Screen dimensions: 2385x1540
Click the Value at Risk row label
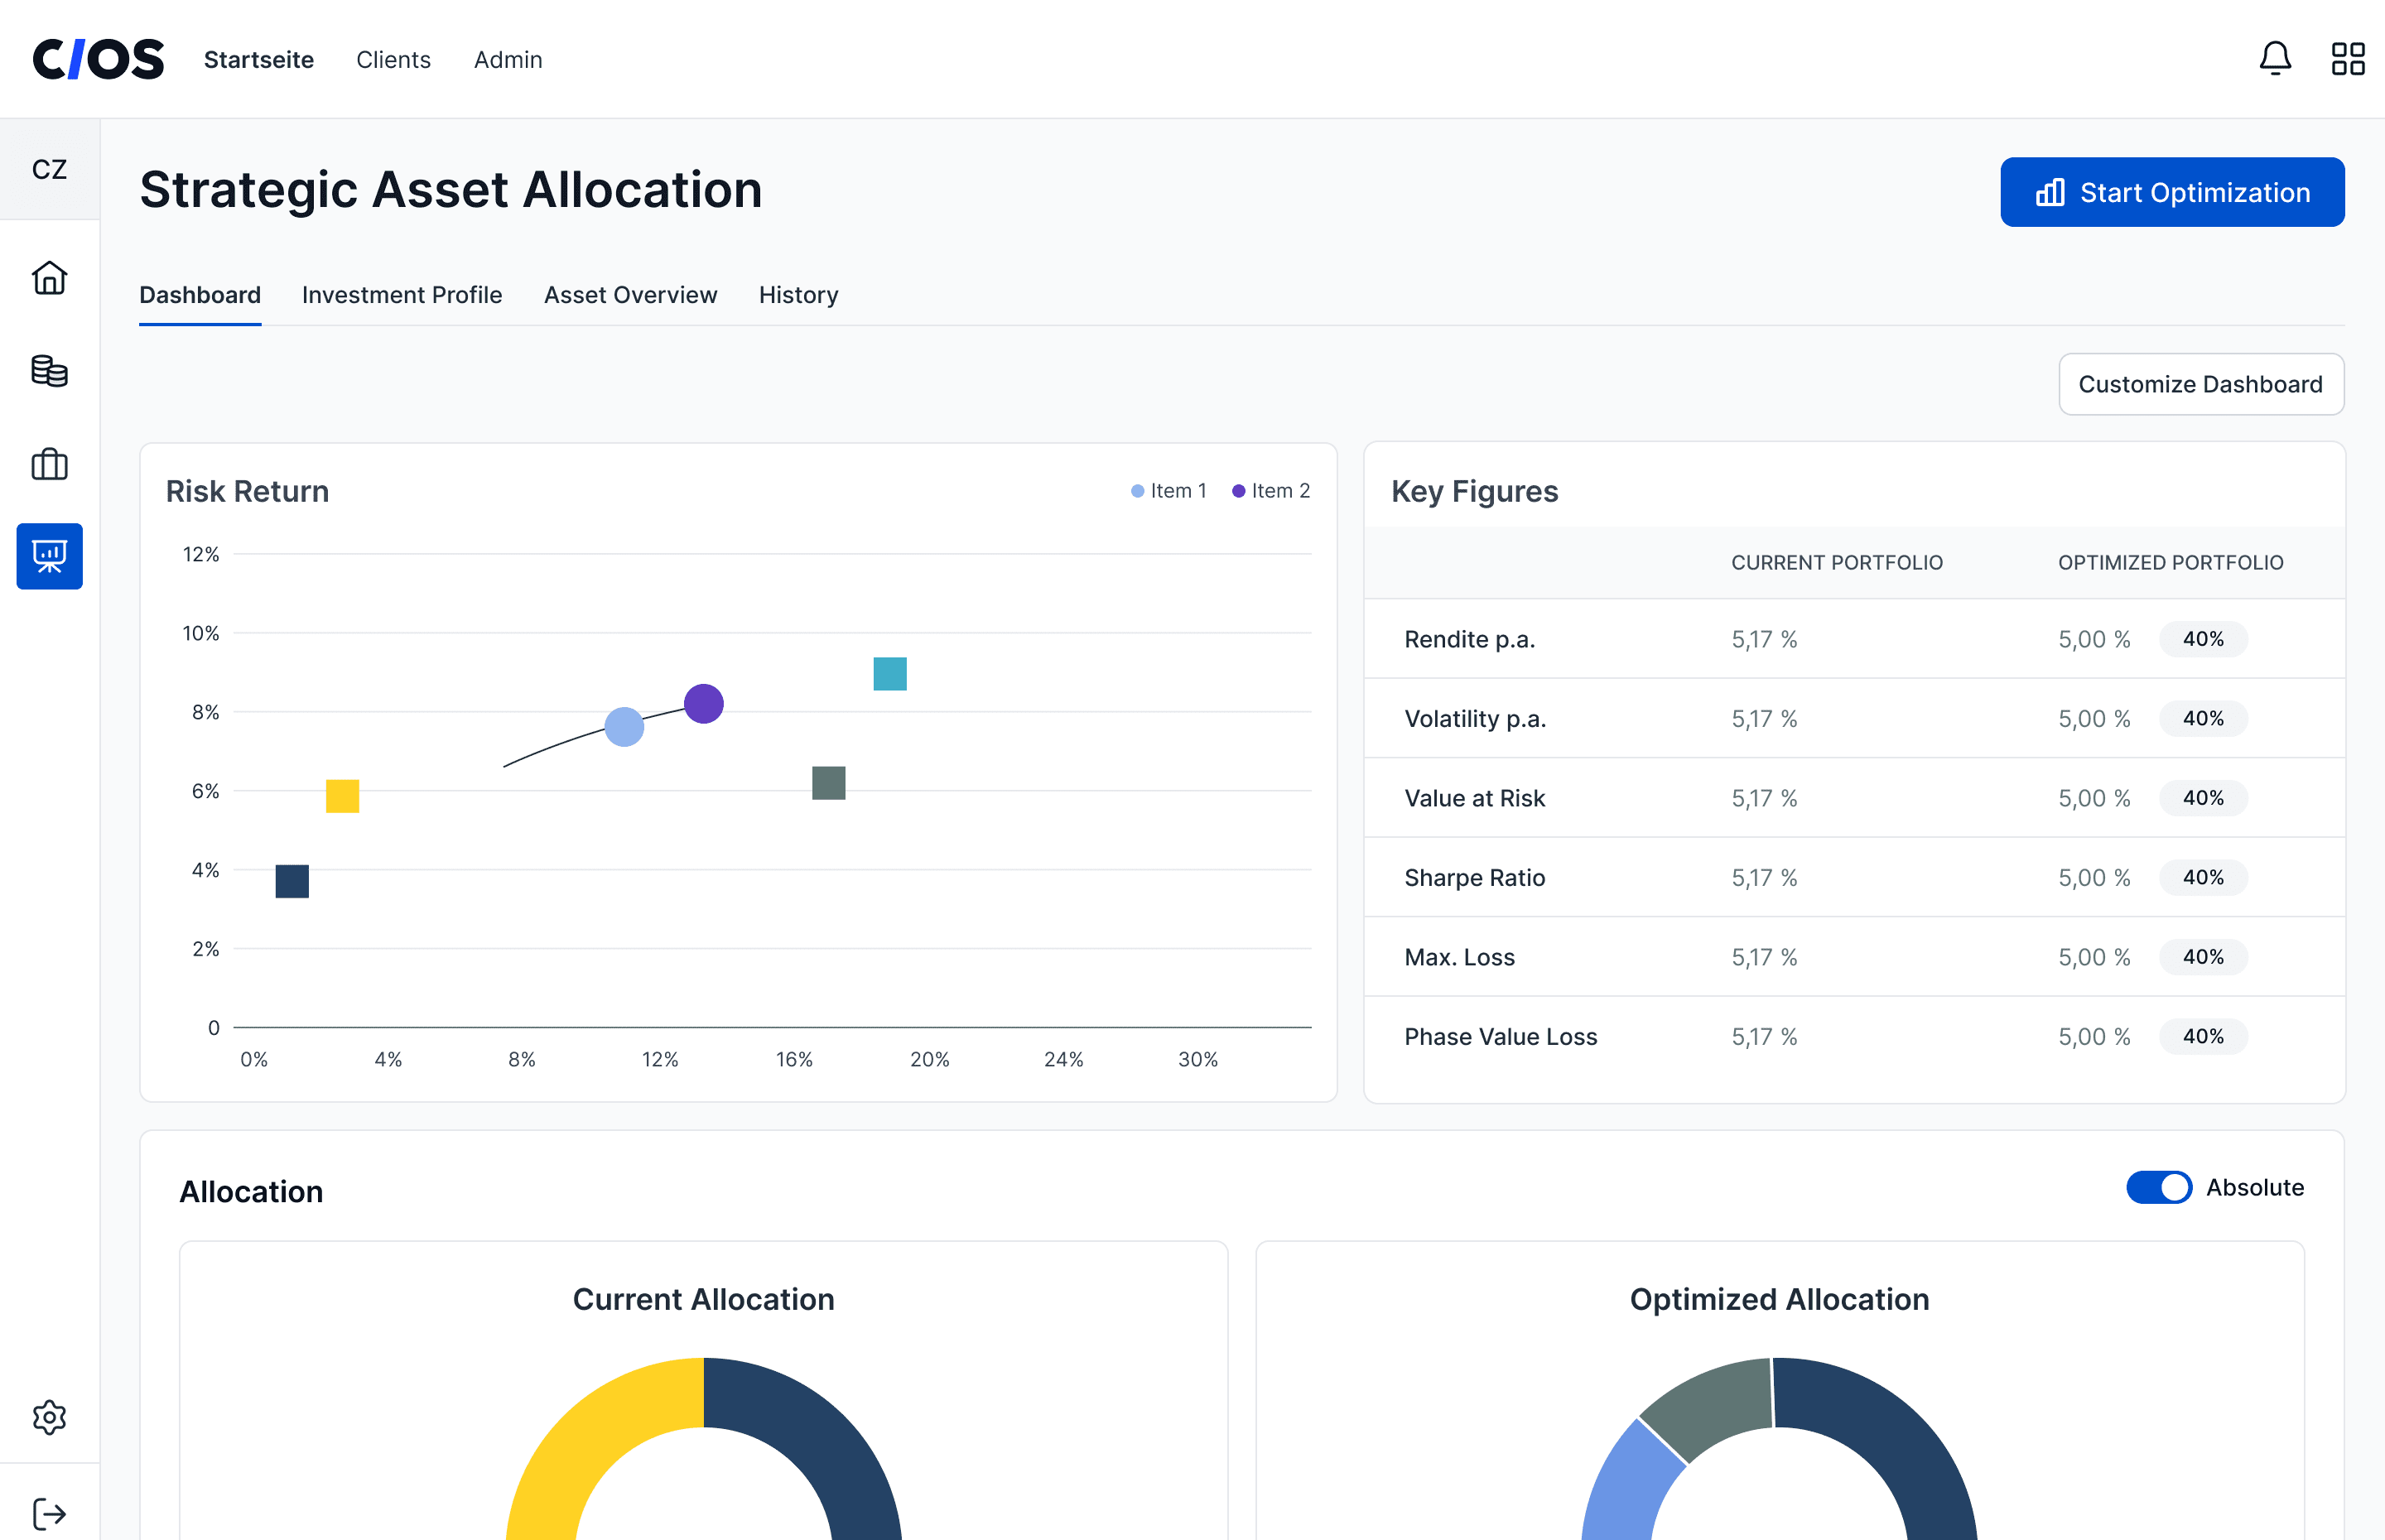point(1475,798)
